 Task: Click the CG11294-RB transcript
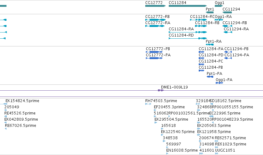point(227,26)
